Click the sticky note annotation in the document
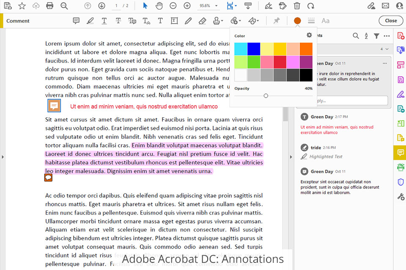 (54, 105)
